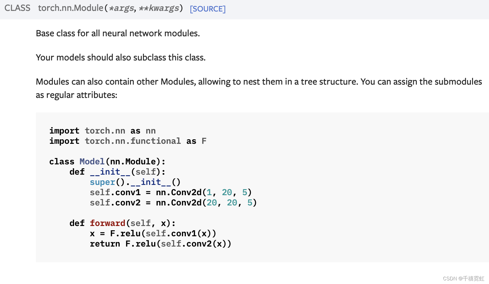The width and height of the screenshot is (489, 284).
Task: Click the '*args, **kwargs' parameter text
Action: pos(144,8)
